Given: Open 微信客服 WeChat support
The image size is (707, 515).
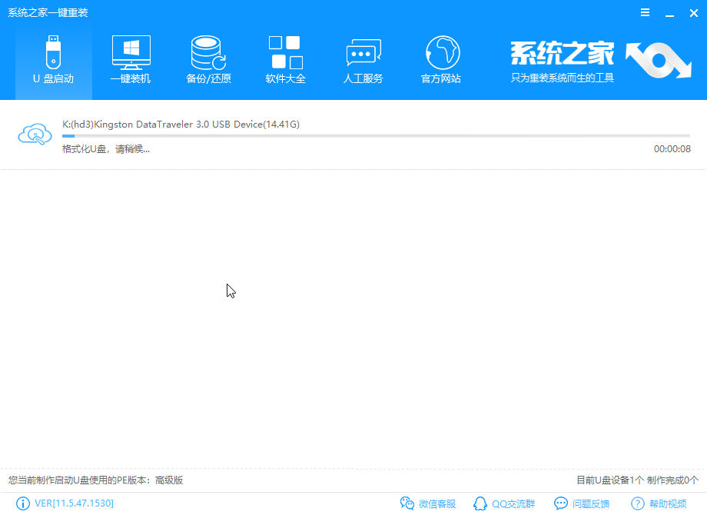Looking at the screenshot, I should coord(428,503).
